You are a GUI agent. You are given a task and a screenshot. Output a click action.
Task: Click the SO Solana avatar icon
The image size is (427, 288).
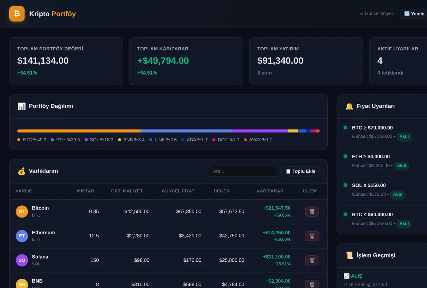(x=22, y=260)
